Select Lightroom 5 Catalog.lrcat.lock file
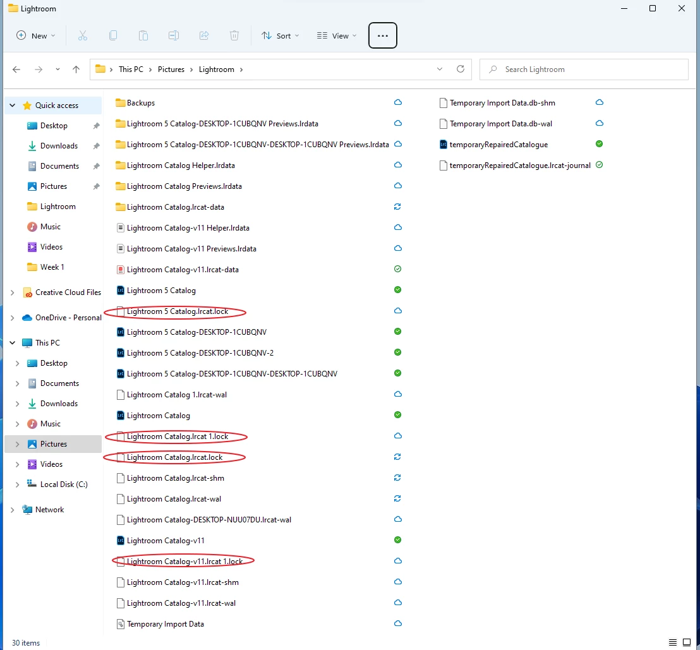 point(178,311)
